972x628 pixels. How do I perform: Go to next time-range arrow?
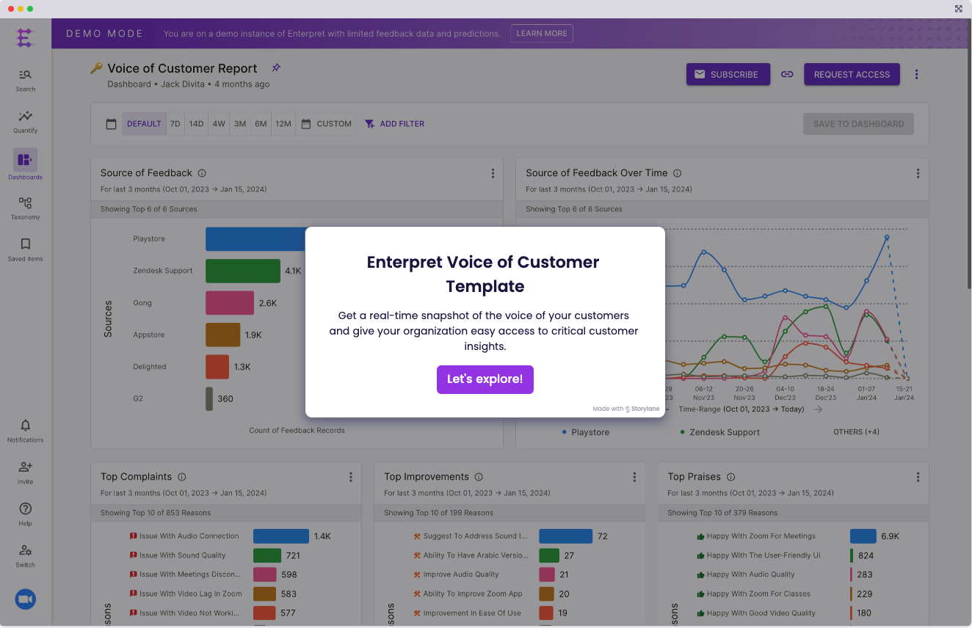(x=819, y=409)
